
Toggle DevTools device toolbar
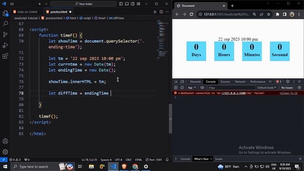point(182,82)
